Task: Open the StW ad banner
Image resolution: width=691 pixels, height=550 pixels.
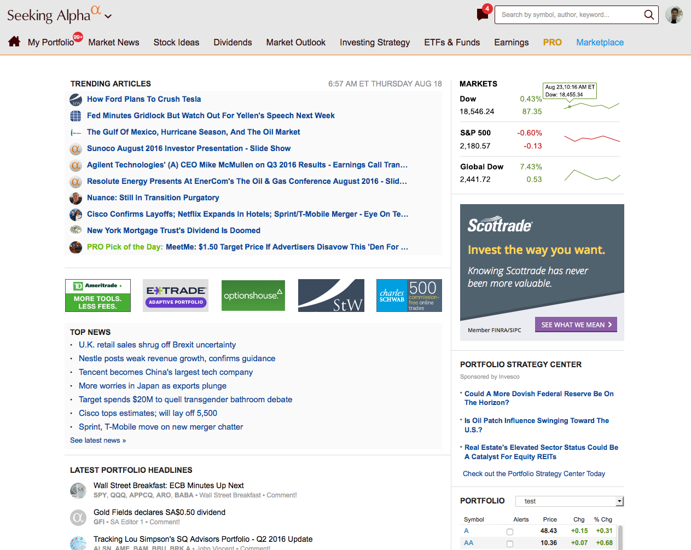Action: tap(331, 296)
